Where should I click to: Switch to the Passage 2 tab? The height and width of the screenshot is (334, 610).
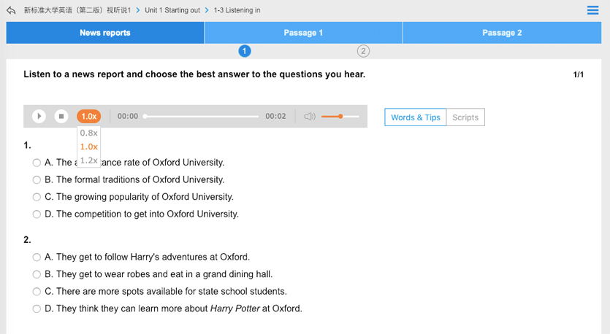pos(502,33)
